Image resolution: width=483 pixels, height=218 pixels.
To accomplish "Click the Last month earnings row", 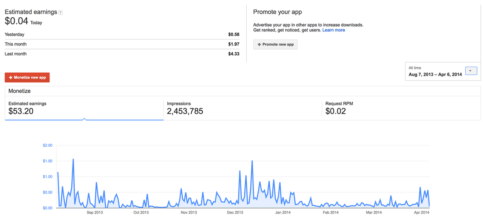I will (x=122, y=54).
